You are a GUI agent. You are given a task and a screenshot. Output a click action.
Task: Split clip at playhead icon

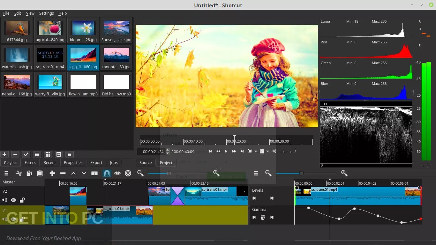coord(94,173)
